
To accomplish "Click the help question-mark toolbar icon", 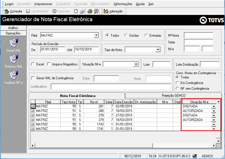I will click(x=96, y=11).
